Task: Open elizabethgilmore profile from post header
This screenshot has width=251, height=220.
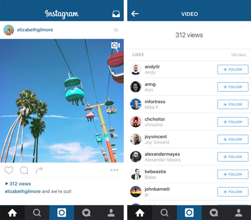Action: click(x=35, y=30)
